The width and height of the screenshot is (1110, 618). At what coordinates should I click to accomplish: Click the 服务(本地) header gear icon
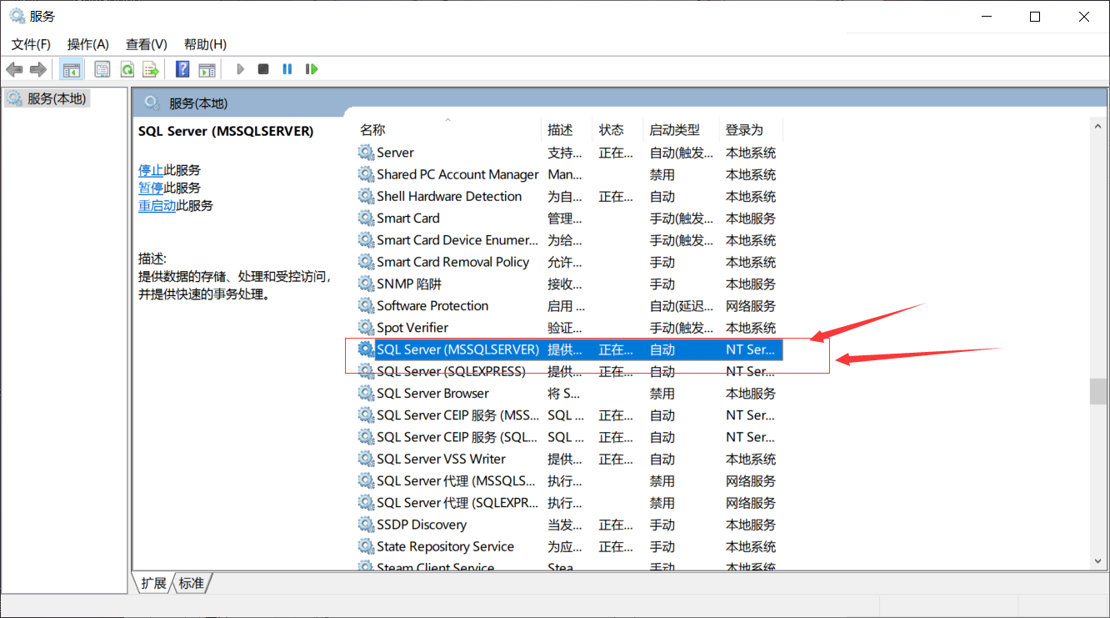152,103
